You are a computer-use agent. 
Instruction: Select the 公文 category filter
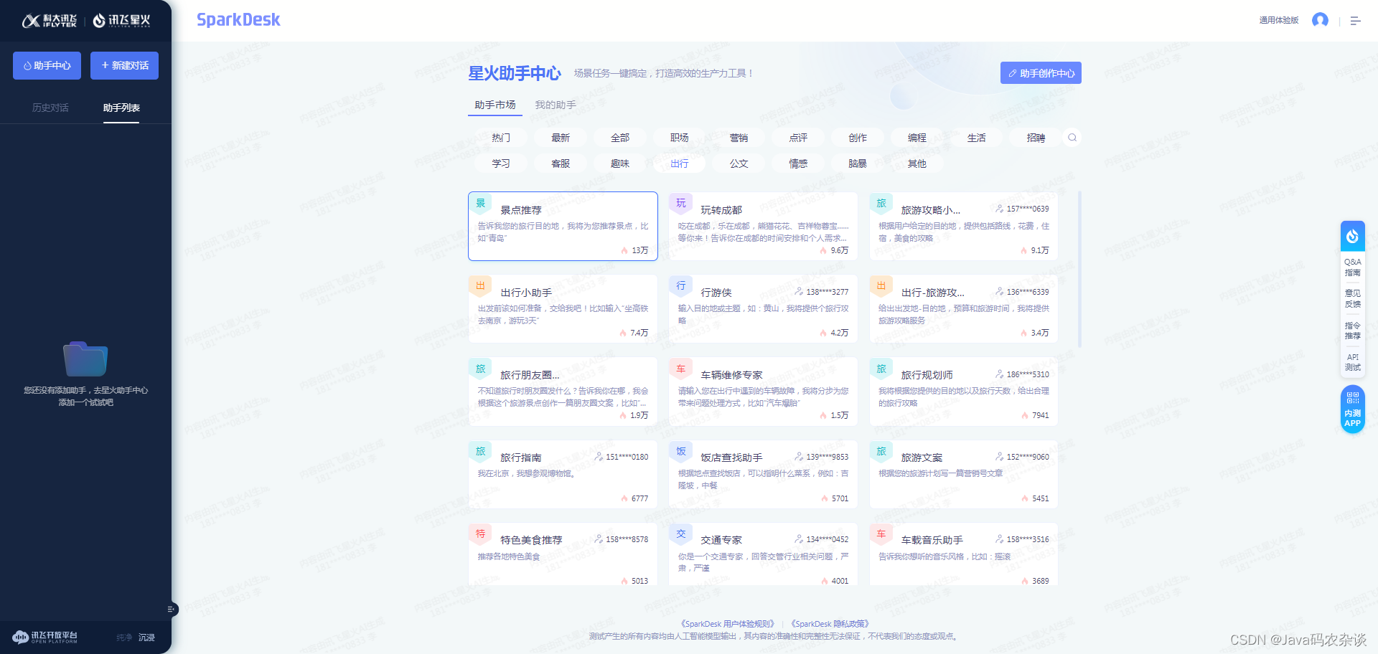click(739, 163)
